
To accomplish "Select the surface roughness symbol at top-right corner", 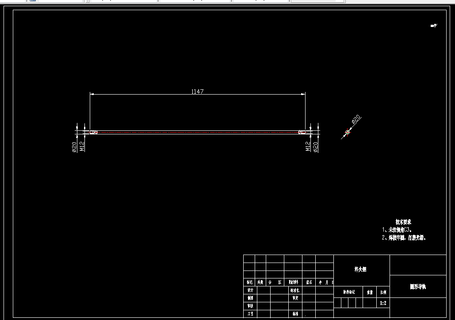I will [434, 26].
